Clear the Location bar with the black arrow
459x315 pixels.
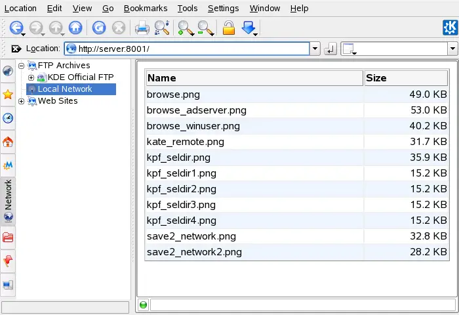point(16,49)
